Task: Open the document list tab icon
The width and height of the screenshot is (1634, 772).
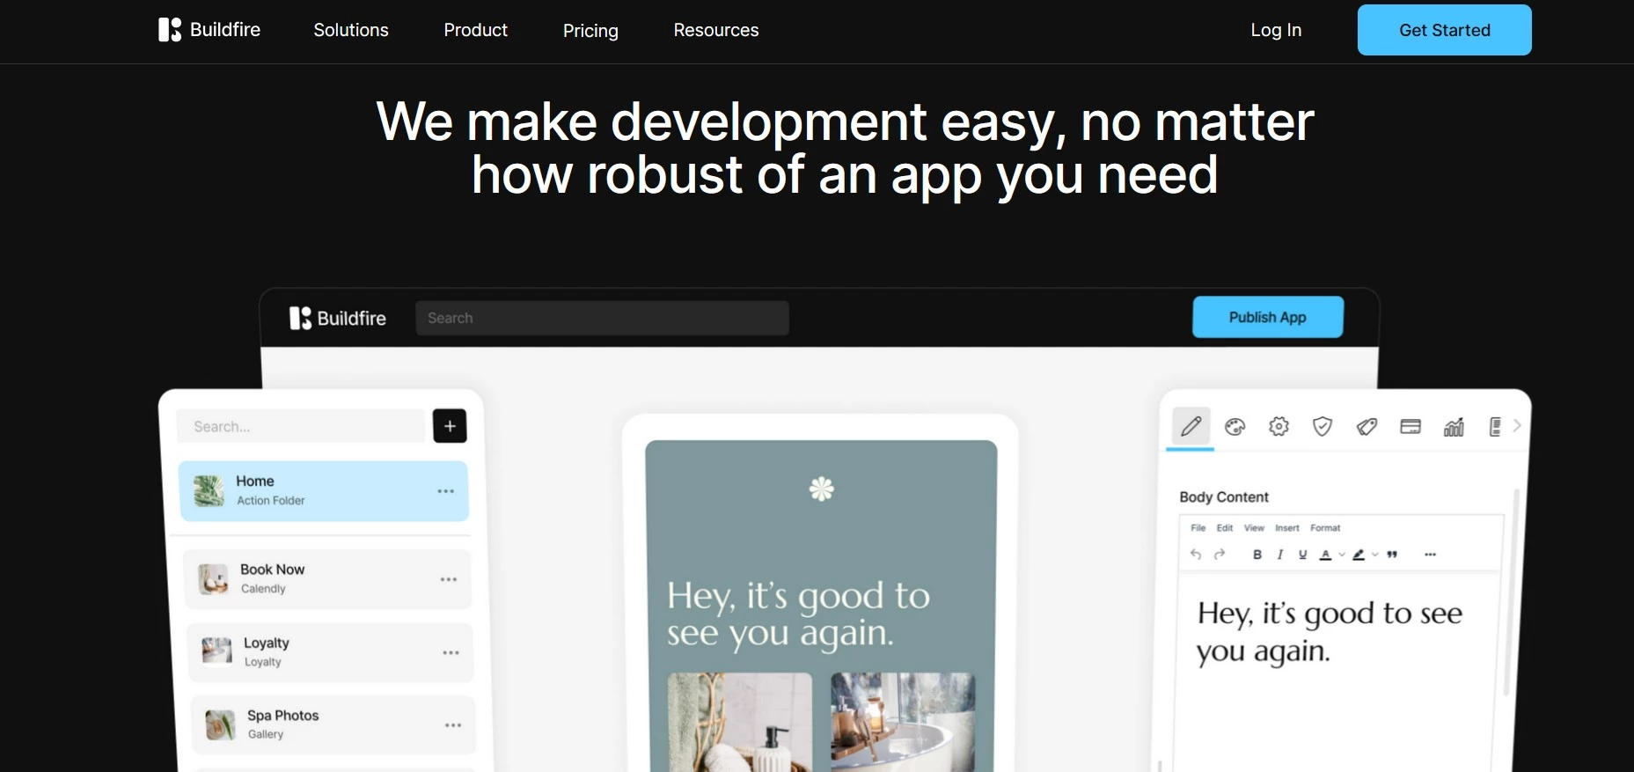Action: click(1494, 427)
